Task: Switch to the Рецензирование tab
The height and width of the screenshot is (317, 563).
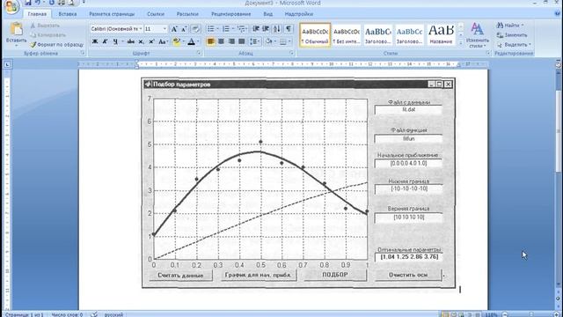Action: point(230,14)
